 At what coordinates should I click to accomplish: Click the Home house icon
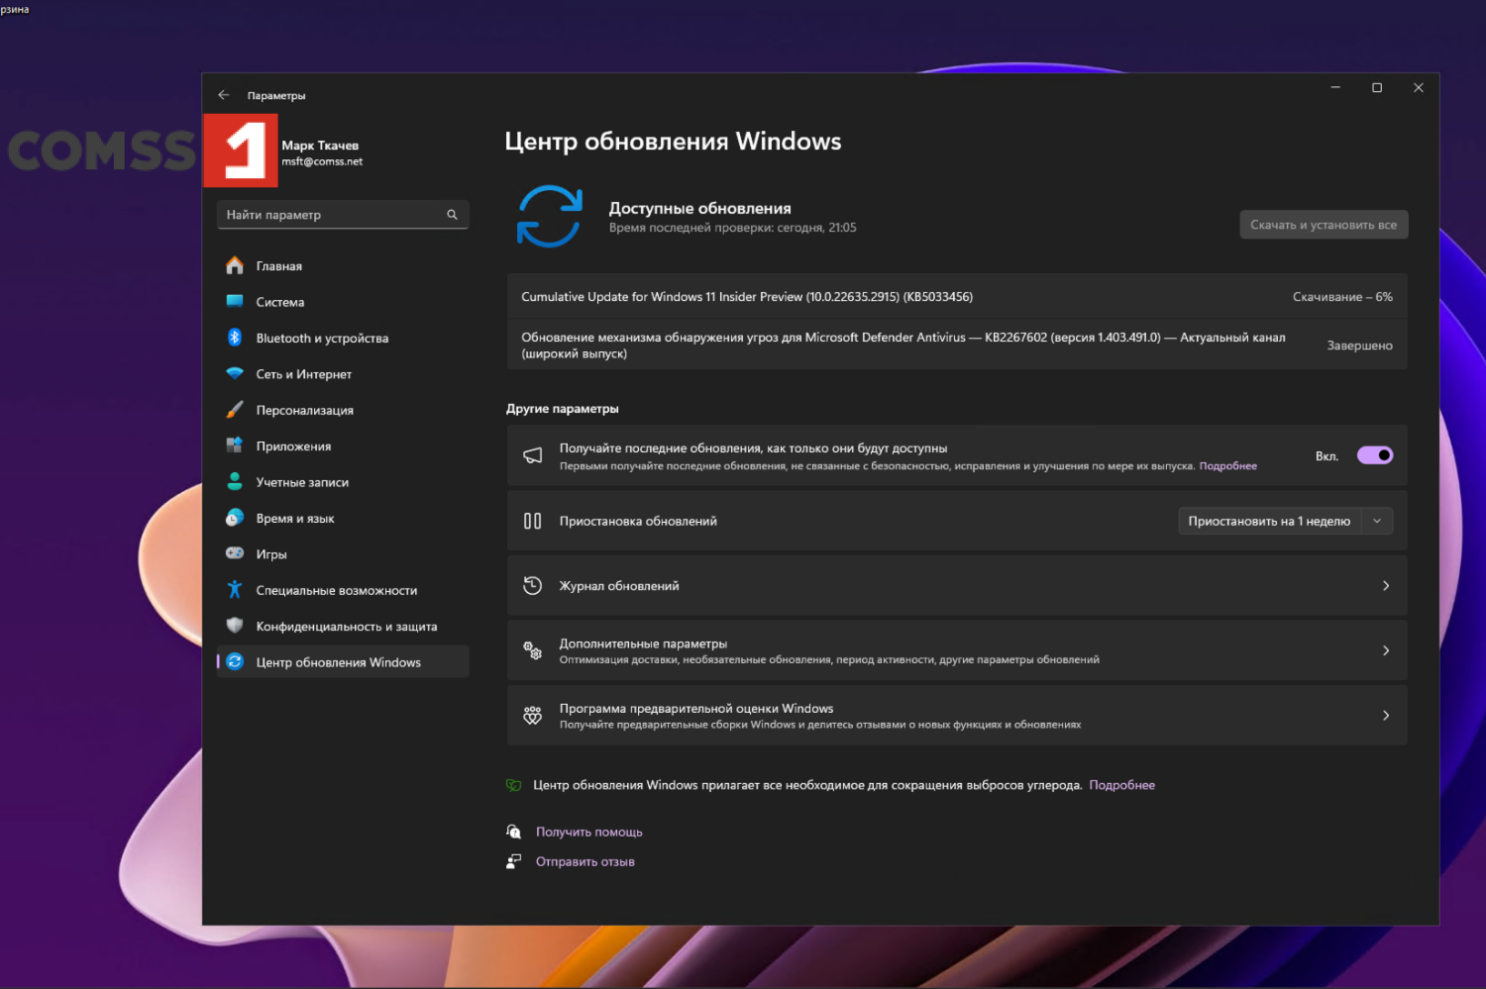point(235,265)
